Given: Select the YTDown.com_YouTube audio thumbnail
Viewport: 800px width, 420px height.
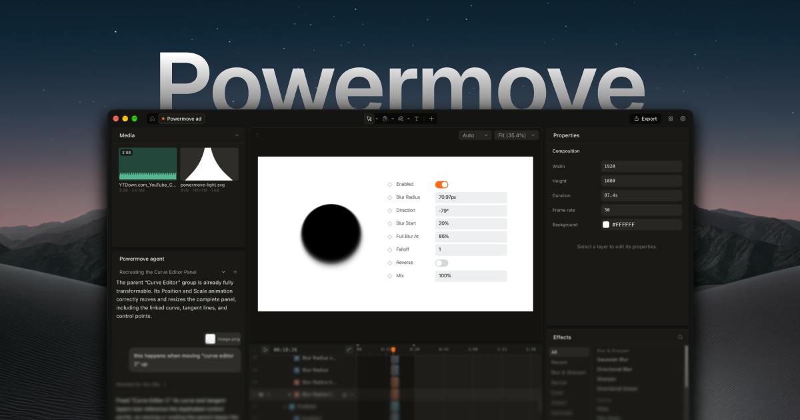Looking at the screenshot, I should [x=148, y=164].
